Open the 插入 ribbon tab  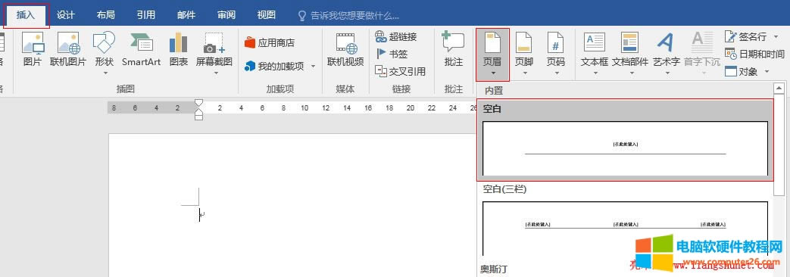point(27,14)
